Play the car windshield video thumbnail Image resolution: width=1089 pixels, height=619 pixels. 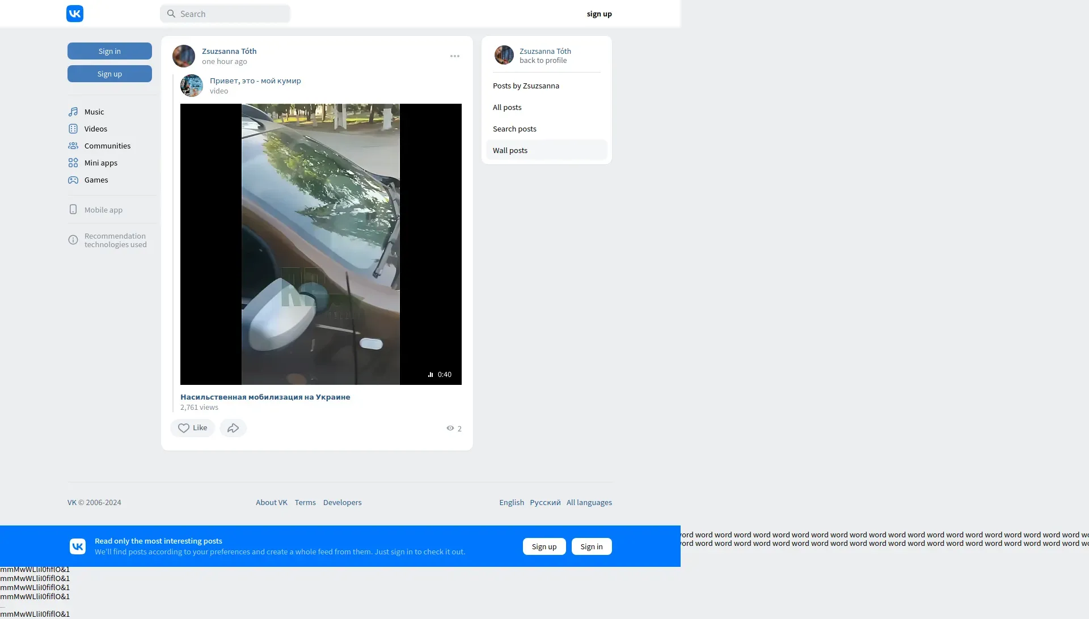(x=320, y=244)
